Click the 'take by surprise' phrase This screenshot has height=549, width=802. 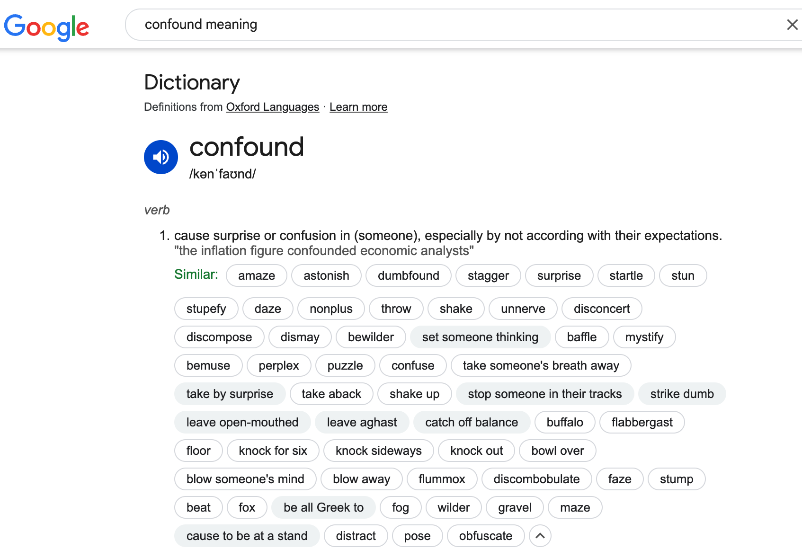coord(230,394)
